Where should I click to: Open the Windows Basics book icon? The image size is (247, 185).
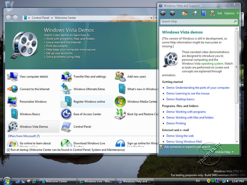point(14,114)
